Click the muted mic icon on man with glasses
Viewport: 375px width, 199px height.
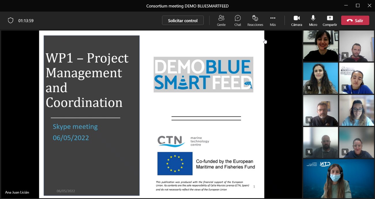tap(309, 120)
